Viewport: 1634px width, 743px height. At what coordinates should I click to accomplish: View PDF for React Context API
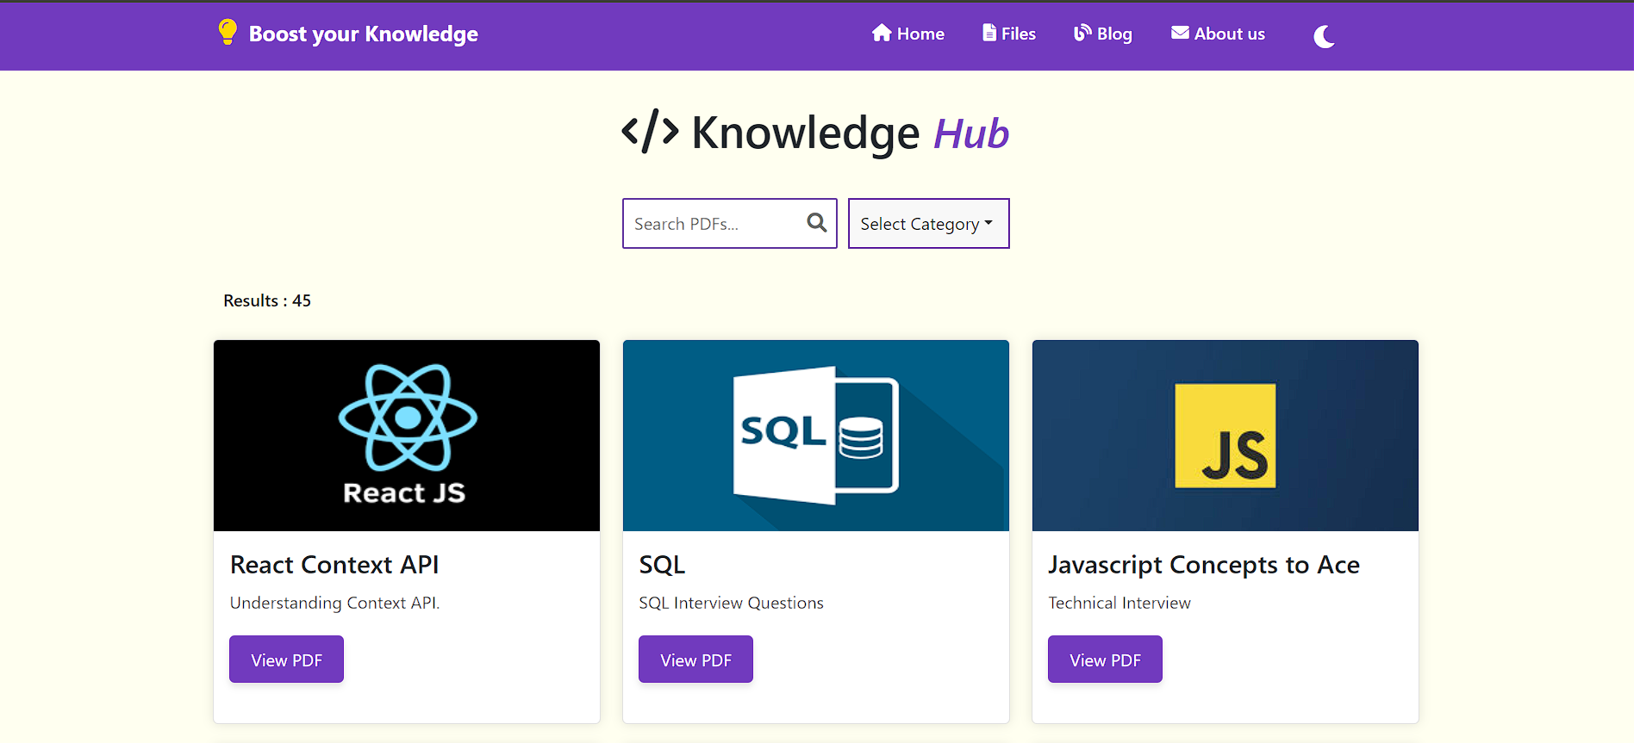(x=286, y=659)
